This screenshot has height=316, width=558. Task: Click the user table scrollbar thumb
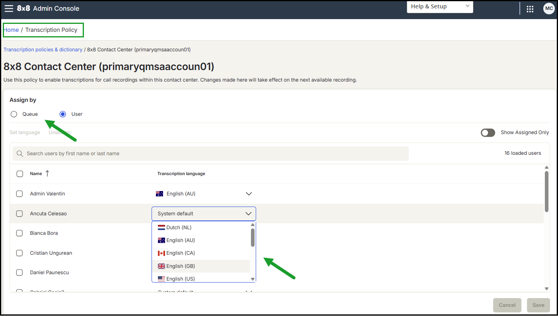(x=546, y=191)
